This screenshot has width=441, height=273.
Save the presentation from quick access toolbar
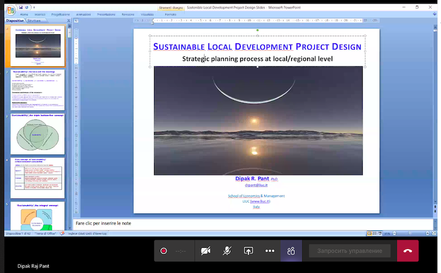[x=20, y=8]
